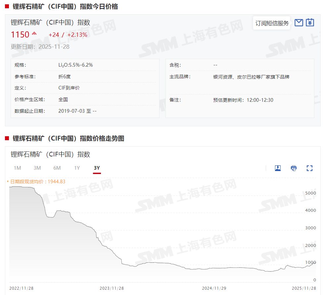This screenshot has width=323, height=295.
Task: Click the 日期段现货均价 average price label
Action: pyautogui.click(x=37, y=182)
